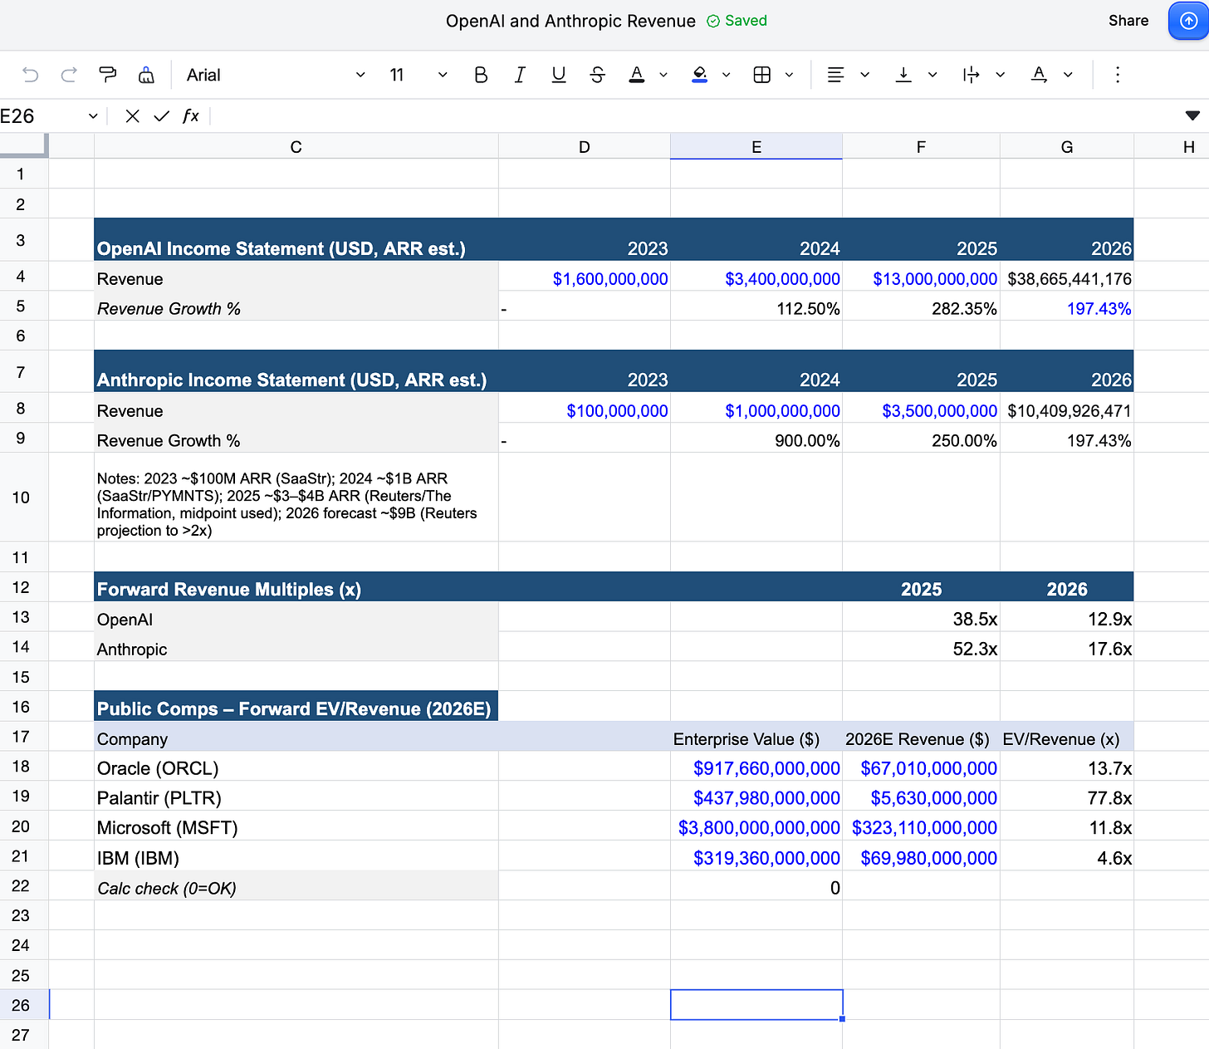The height and width of the screenshot is (1049, 1209).
Task: Expand the cell reference E26 dropdown
Action: 93,116
